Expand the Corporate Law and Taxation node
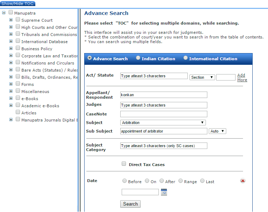The image size is (268, 212). [11, 56]
